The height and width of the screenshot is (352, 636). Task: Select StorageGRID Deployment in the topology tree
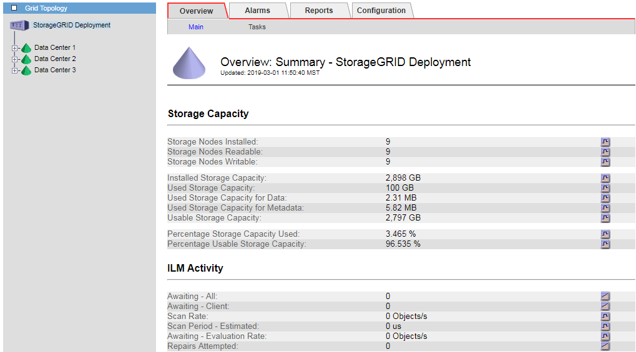pyautogui.click(x=72, y=26)
